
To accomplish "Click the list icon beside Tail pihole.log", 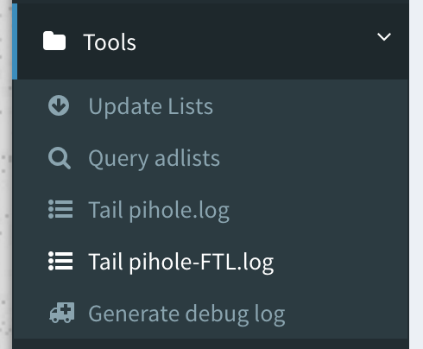I will pyautogui.click(x=60, y=209).
